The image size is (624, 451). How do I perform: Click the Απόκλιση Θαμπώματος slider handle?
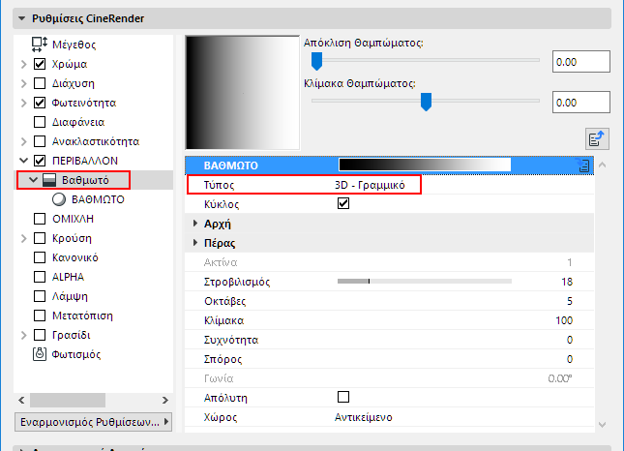(x=316, y=61)
